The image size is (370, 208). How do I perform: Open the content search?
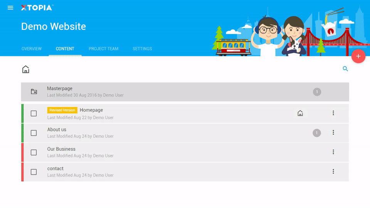pos(345,69)
